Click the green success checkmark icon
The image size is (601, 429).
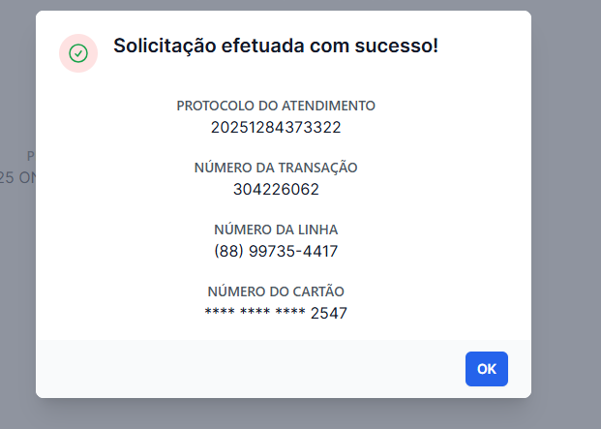click(x=78, y=53)
